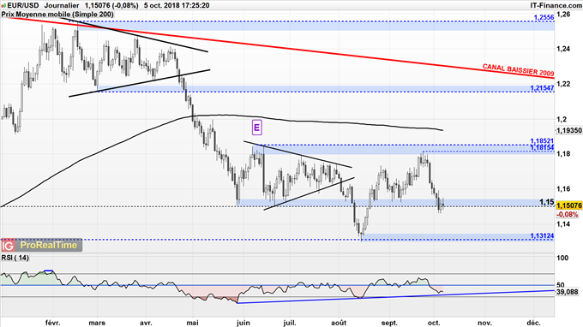The height and width of the screenshot is (327, 583).
Task: Click the CANAL BAISSIER 2009 annotation
Action: 518,70
